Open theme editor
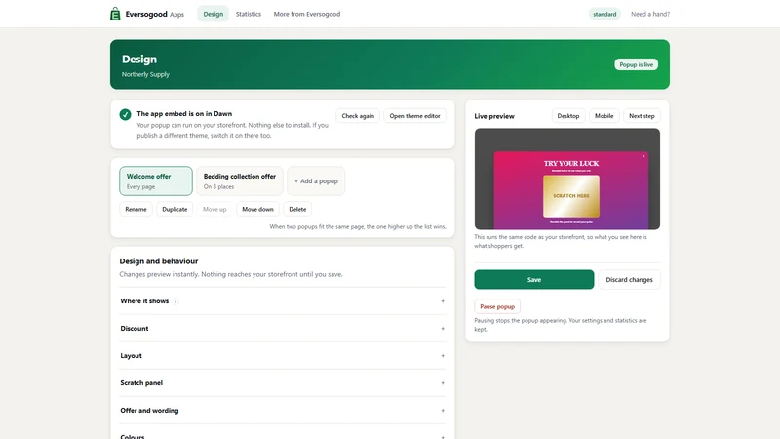 click(x=415, y=116)
